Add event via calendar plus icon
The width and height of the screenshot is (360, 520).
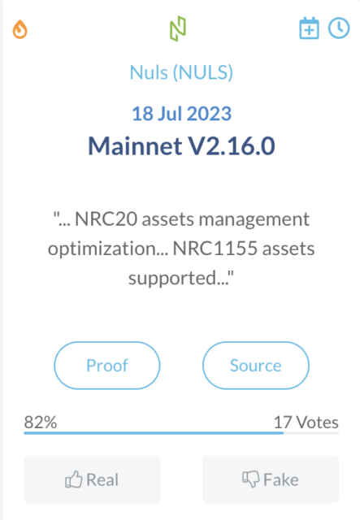(310, 28)
